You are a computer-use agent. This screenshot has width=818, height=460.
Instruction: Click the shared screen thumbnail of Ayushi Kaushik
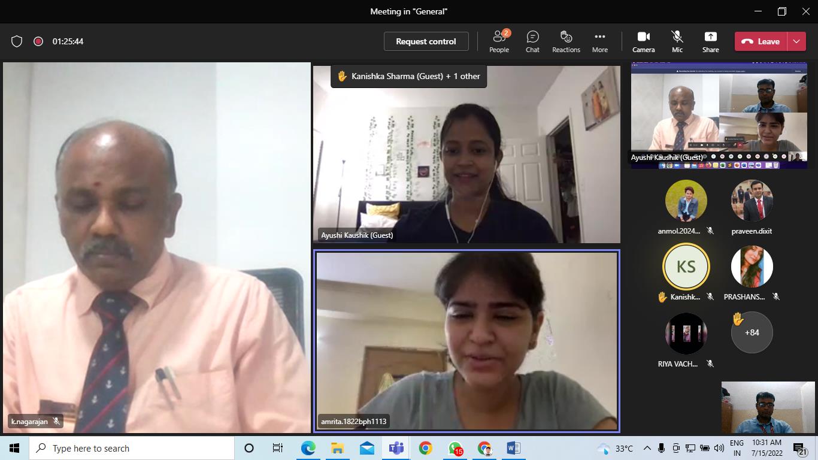pyautogui.click(x=719, y=115)
